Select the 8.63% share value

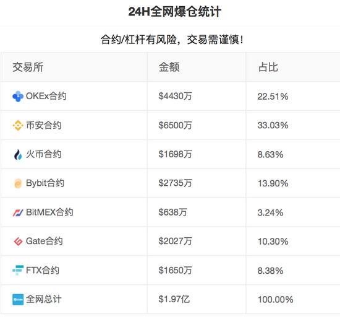(x=270, y=154)
